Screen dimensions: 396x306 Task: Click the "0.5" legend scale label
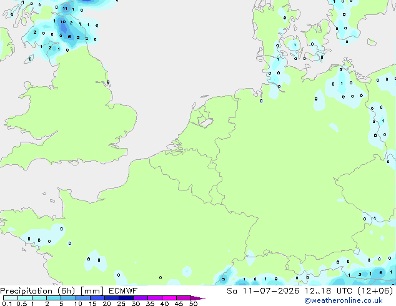tap(22, 304)
